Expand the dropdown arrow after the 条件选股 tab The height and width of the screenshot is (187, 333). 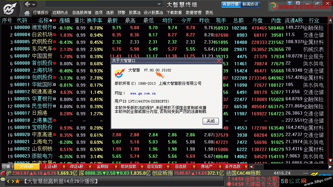click(x=246, y=167)
